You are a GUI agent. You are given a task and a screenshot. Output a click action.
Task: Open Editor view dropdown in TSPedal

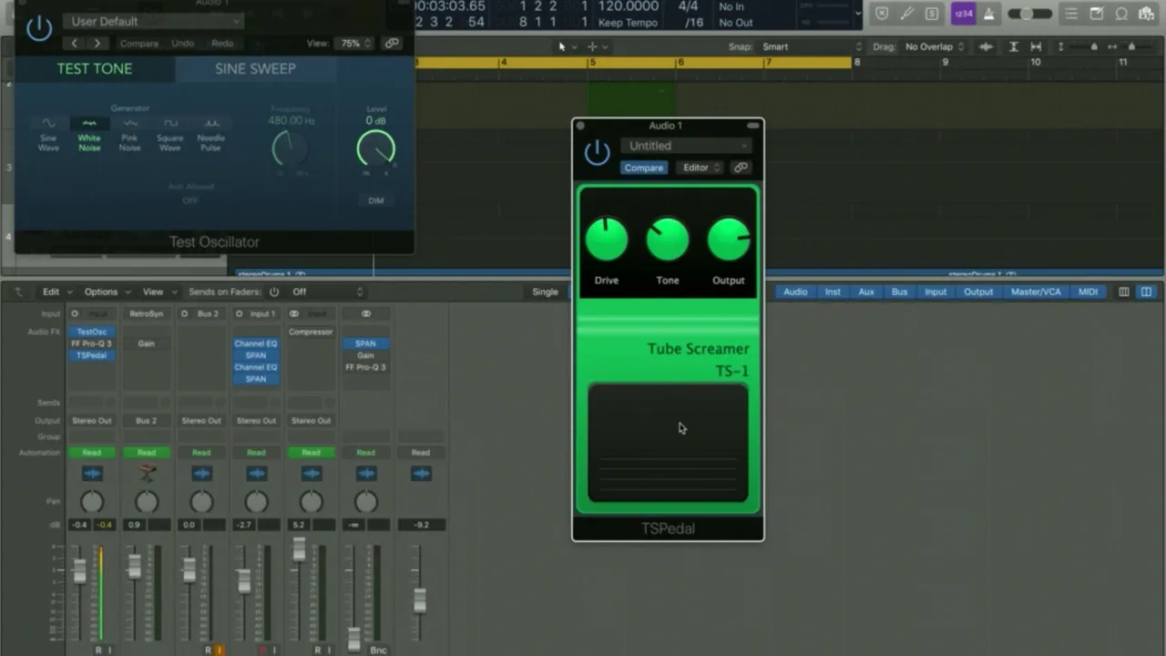(x=701, y=168)
